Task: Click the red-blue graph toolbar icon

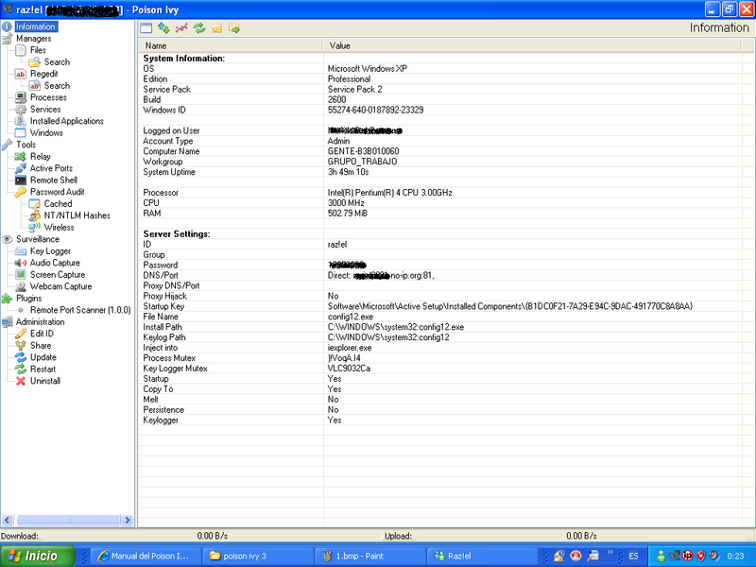Action: pyautogui.click(x=181, y=28)
